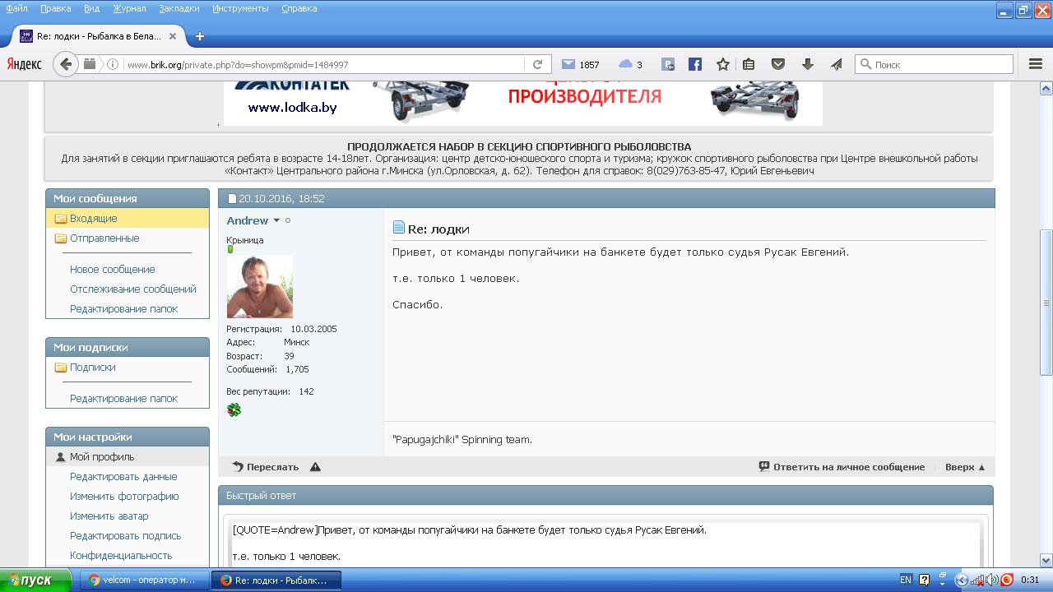This screenshot has width=1053, height=592.
Task: Click in the Поиск search field
Action: (x=940, y=64)
